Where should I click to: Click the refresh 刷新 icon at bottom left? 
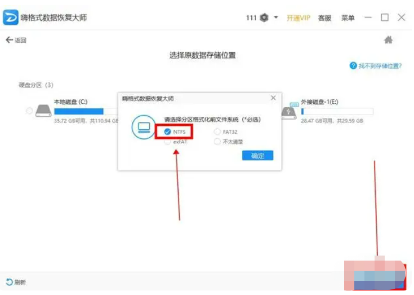point(9,282)
